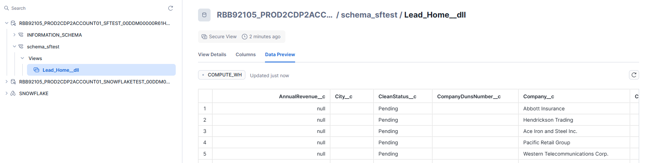Click the Lead_Home__dll view icon

tap(36, 70)
